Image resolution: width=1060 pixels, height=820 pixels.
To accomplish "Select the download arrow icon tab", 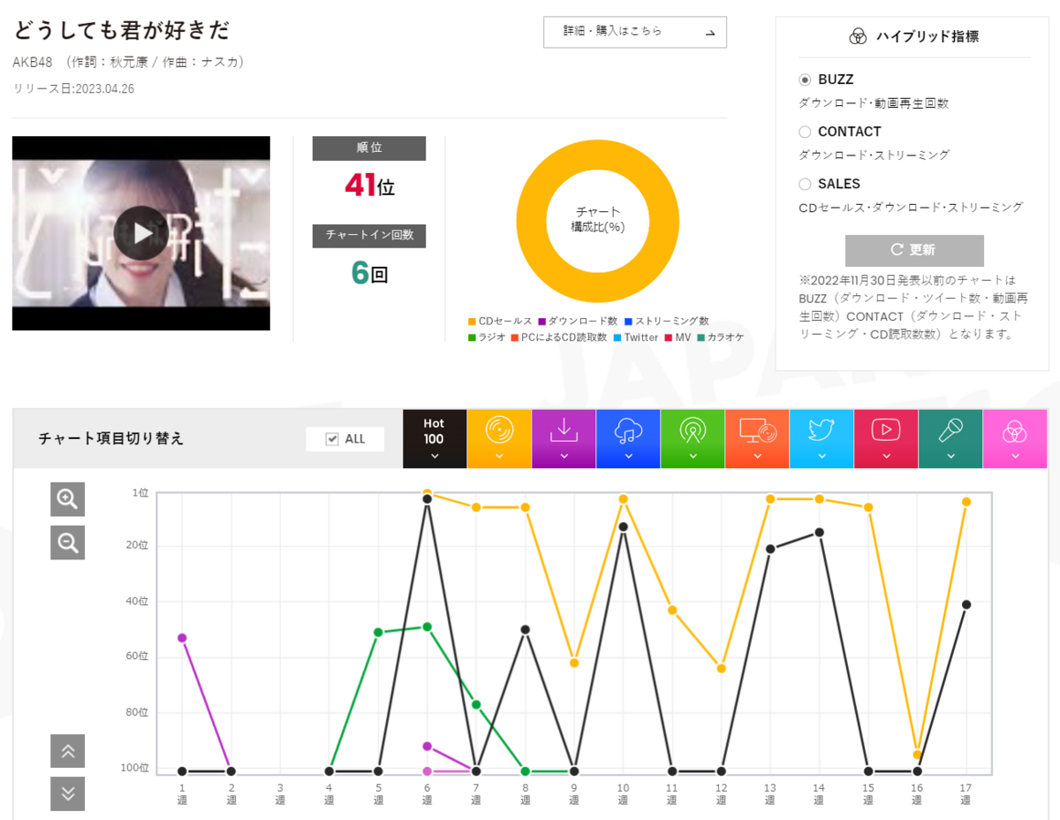I will point(564,439).
